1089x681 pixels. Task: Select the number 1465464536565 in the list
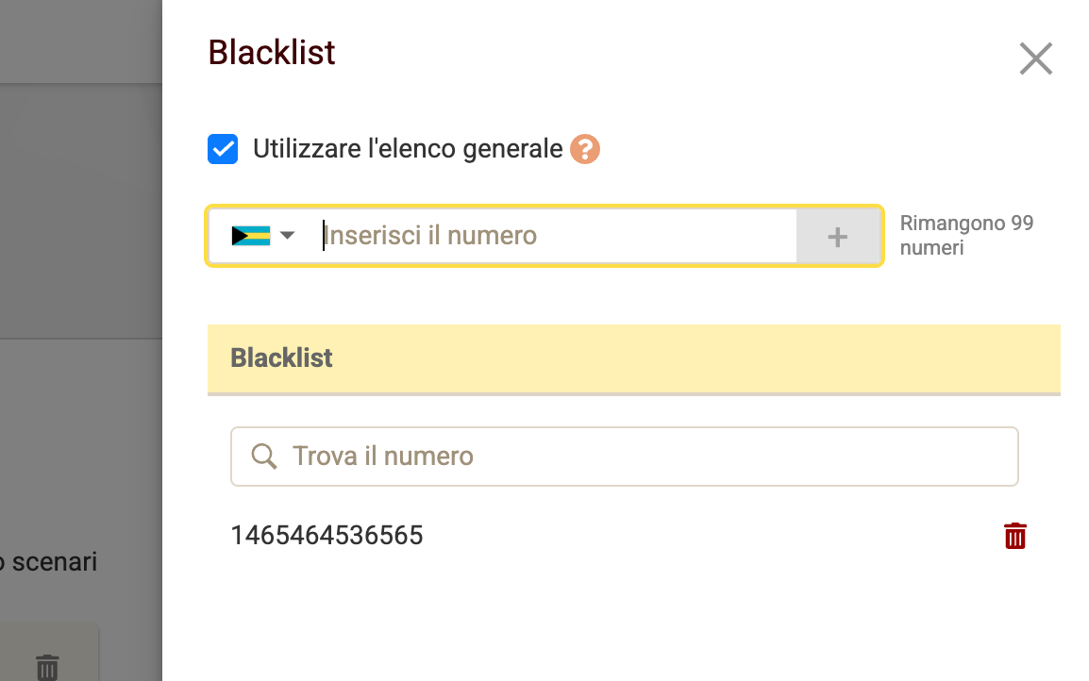pos(327,535)
